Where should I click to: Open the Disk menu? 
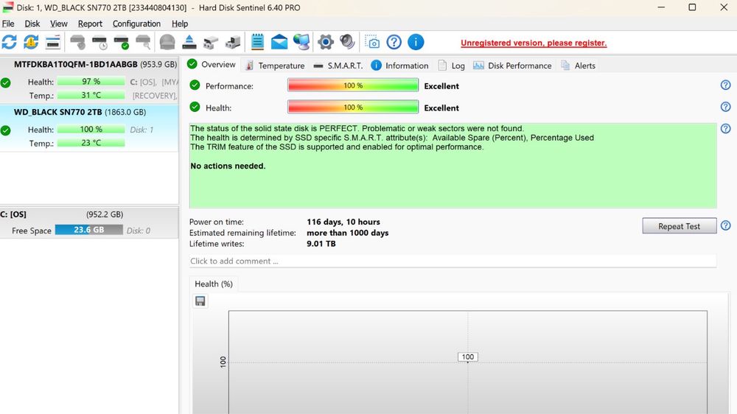coord(32,24)
